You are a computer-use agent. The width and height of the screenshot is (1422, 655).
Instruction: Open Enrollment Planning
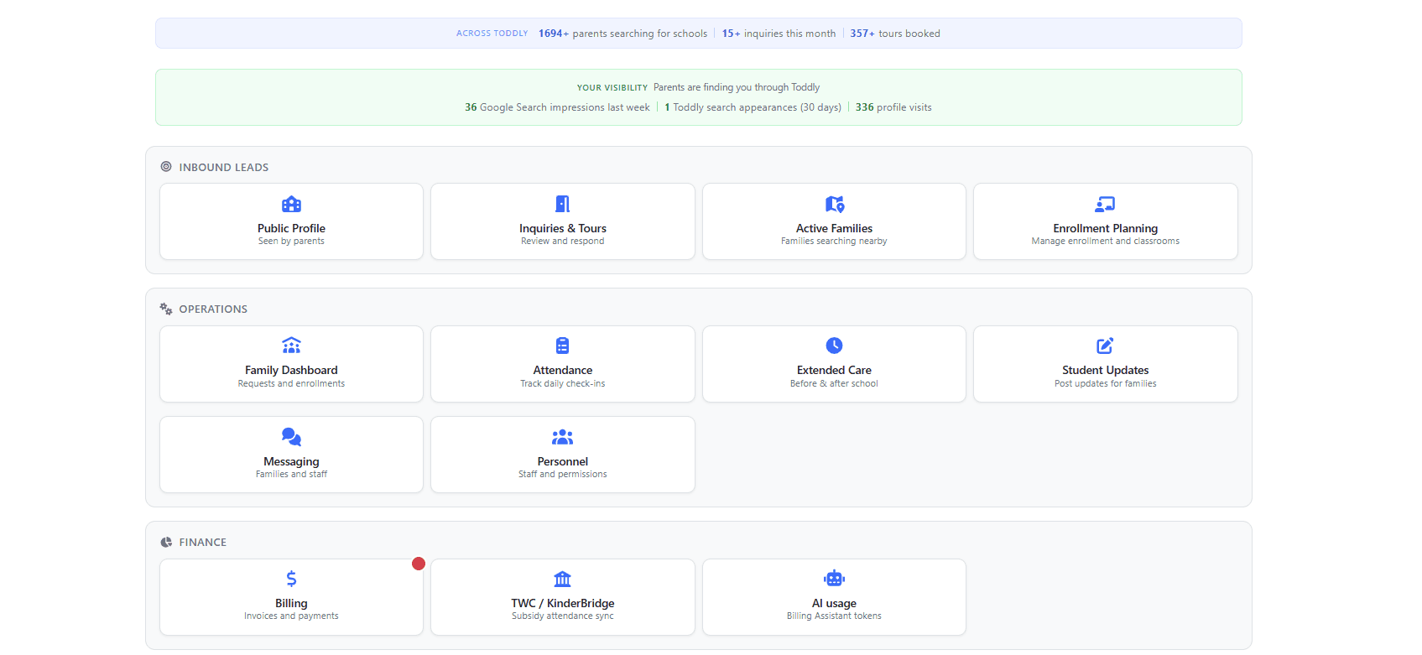pyautogui.click(x=1105, y=228)
